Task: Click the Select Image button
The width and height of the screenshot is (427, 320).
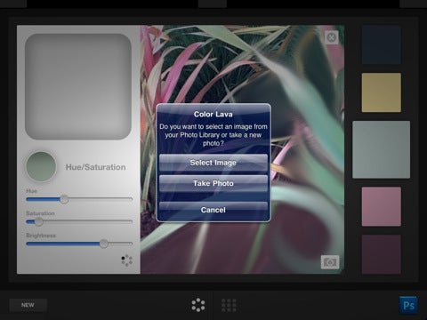Action: click(213, 163)
